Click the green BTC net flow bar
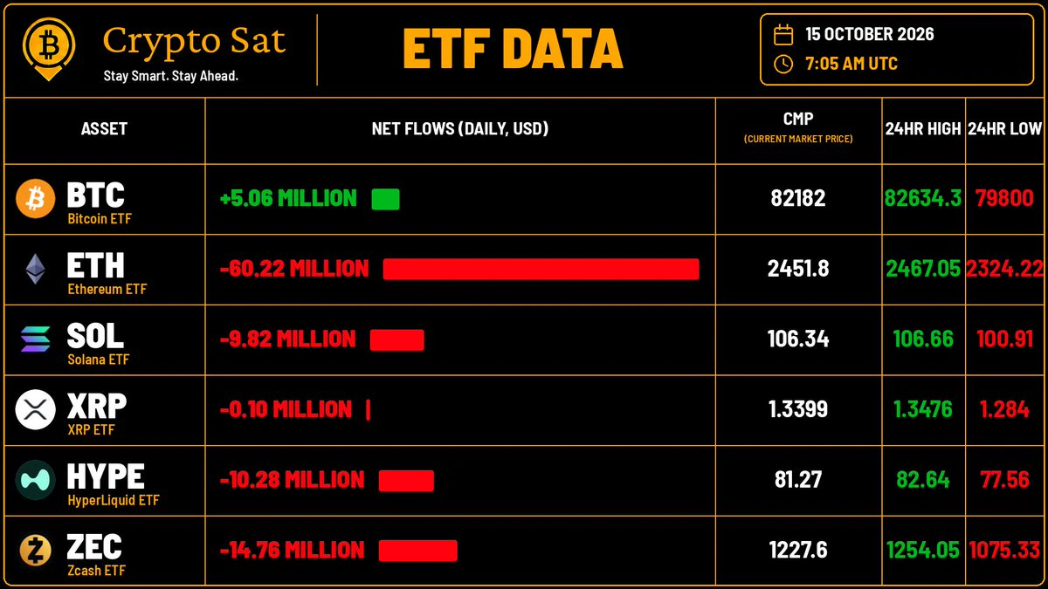This screenshot has width=1048, height=589. coord(385,200)
